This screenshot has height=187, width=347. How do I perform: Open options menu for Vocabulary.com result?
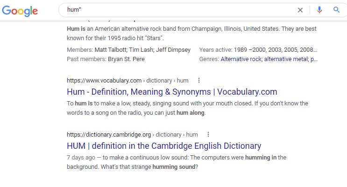coord(199,80)
